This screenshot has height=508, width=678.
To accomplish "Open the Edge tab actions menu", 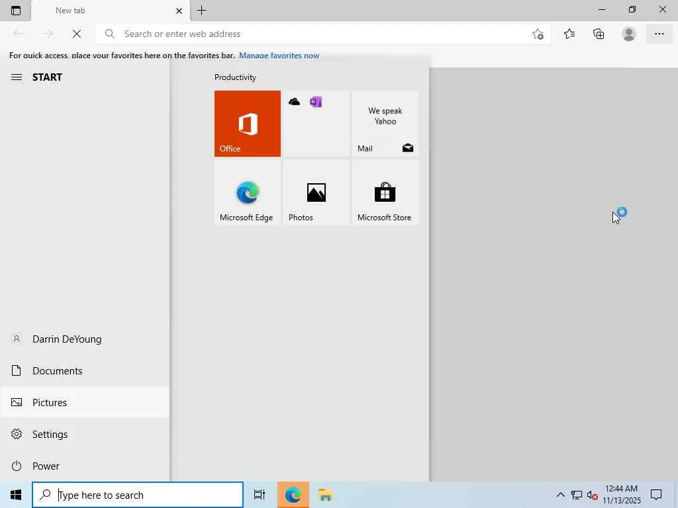I will (x=16, y=11).
